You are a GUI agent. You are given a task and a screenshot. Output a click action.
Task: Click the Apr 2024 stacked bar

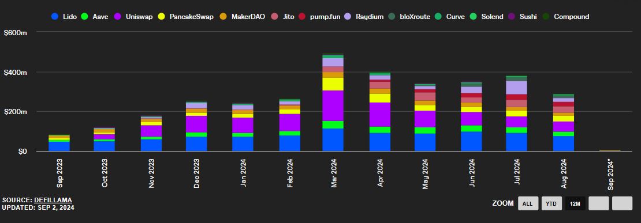(x=380, y=112)
